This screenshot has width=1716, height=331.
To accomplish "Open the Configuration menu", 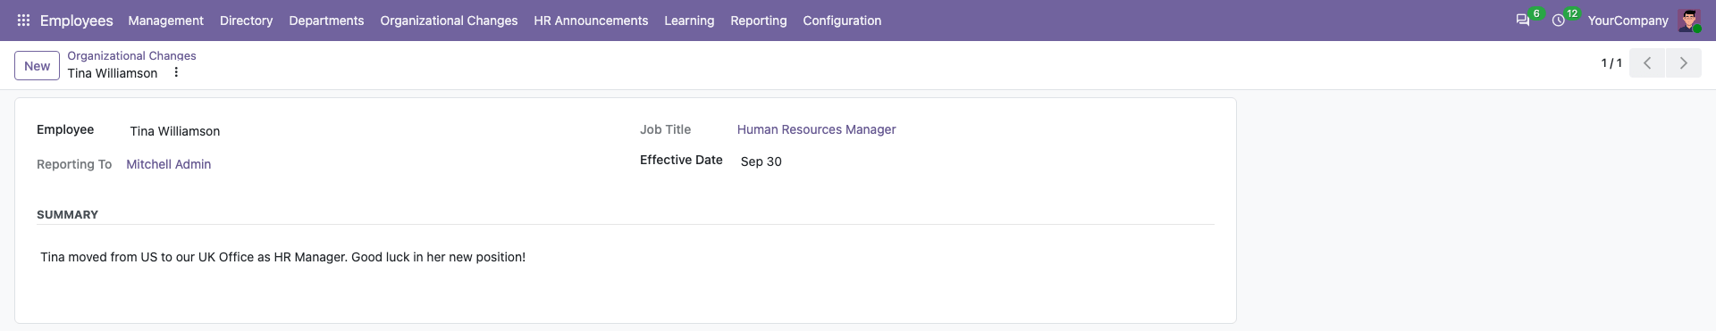I will tap(842, 21).
